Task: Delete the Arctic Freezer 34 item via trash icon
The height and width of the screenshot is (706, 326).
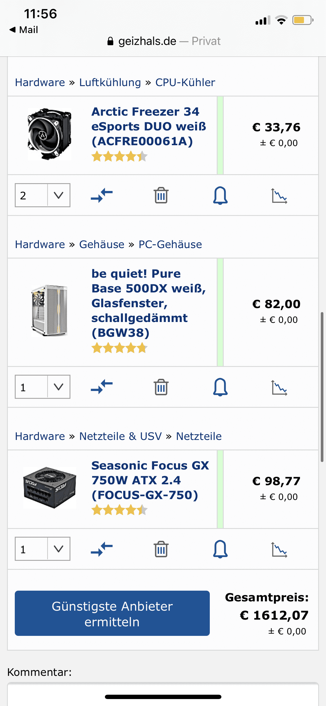Action: click(161, 195)
